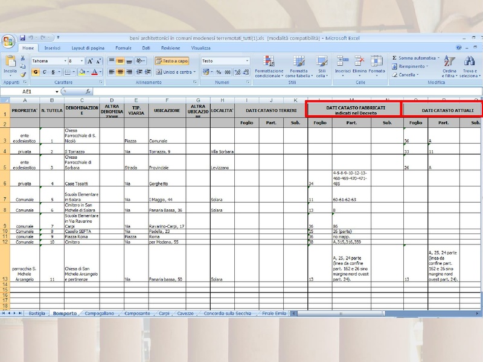The height and width of the screenshot is (362, 483).
Task: Open the Tahoma font name dropdown
Action: pyautogui.click(x=65, y=61)
